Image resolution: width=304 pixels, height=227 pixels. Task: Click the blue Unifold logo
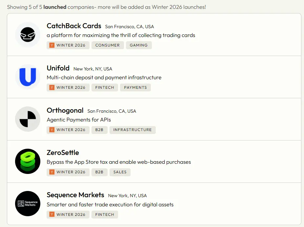click(x=28, y=77)
